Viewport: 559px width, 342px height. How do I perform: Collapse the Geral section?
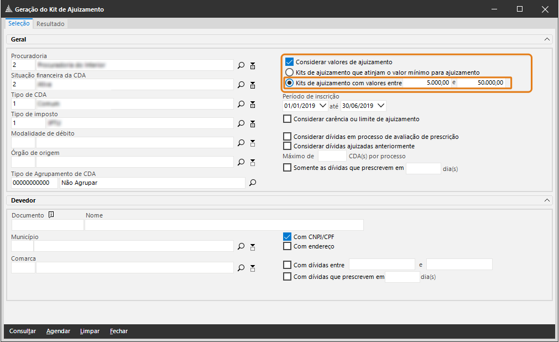pos(547,39)
